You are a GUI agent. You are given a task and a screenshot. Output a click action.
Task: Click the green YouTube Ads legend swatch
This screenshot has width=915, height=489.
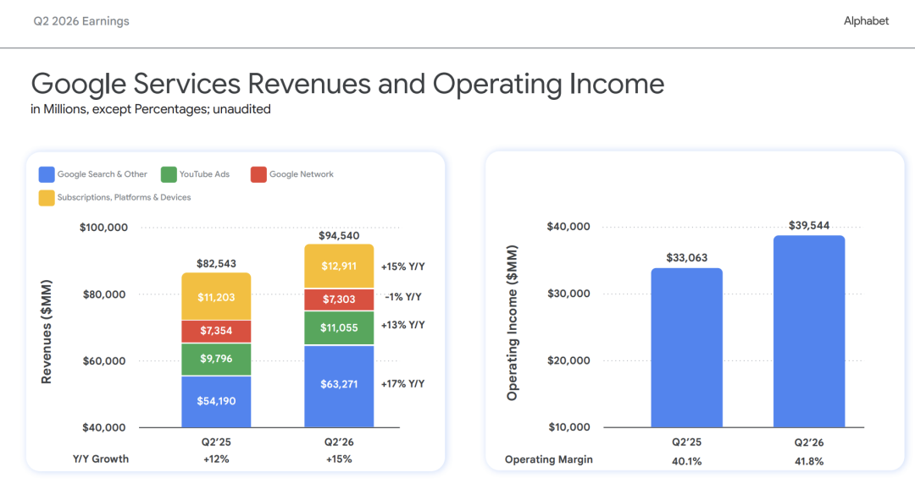point(169,174)
